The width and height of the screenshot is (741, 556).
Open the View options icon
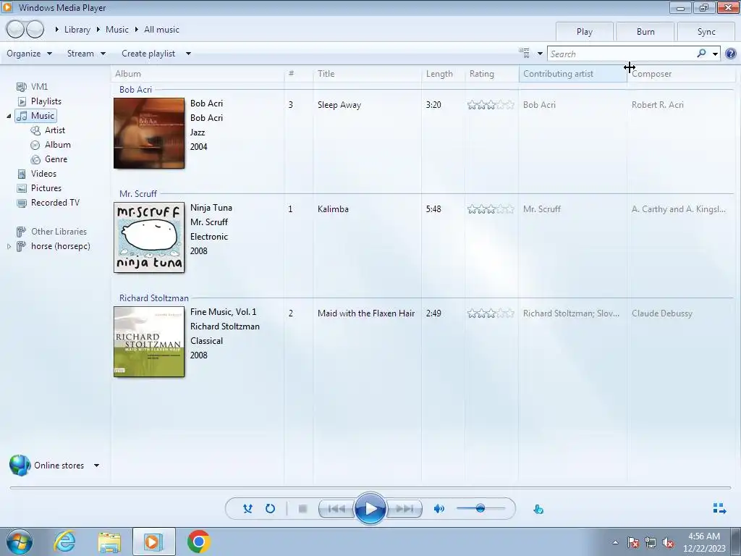(524, 54)
